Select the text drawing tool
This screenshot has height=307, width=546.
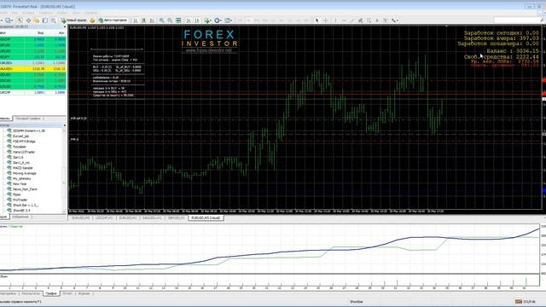pos(377,20)
